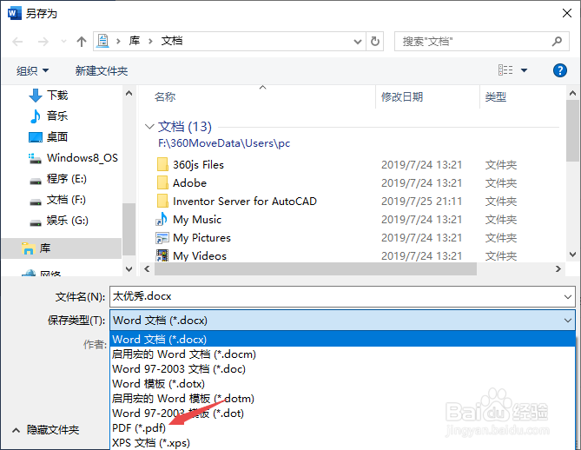Click the 桌面 desktop icon

[36, 137]
